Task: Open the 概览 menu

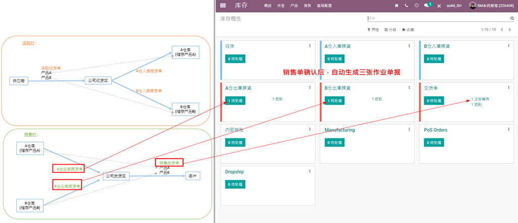Action: [x=268, y=6]
